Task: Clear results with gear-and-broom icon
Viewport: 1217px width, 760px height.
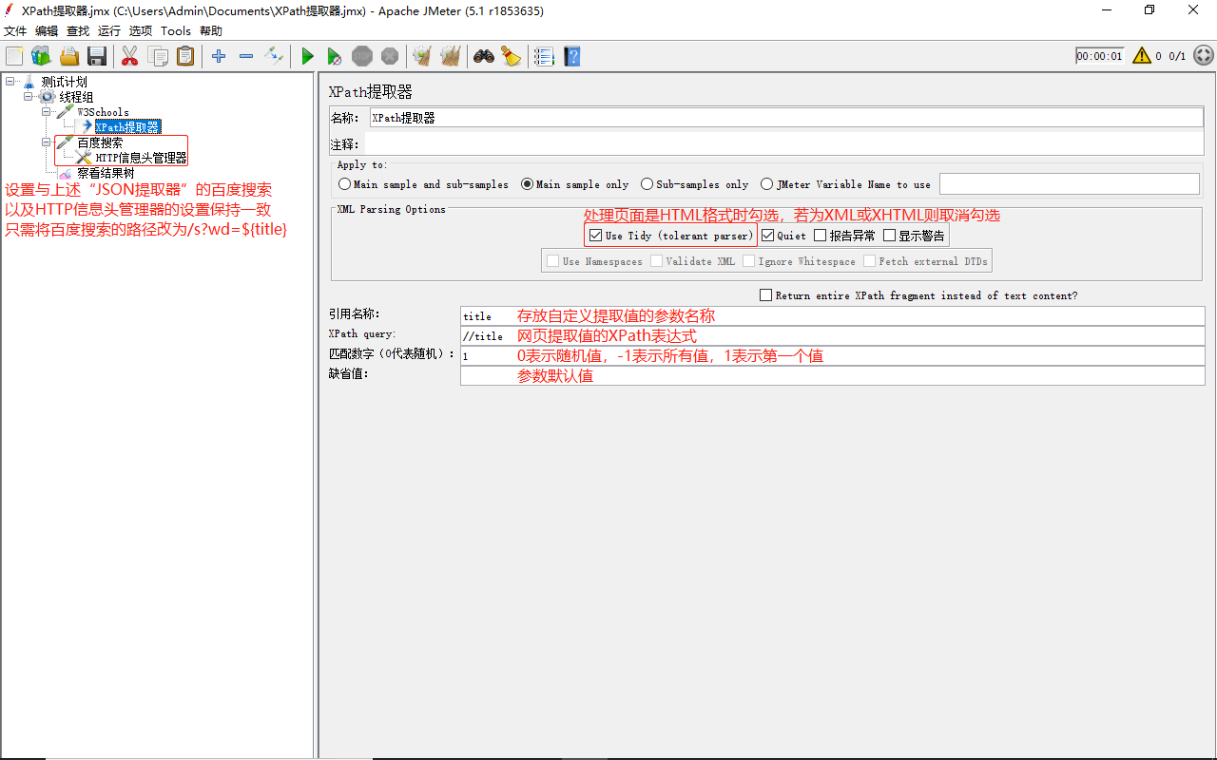Action: 423,56
